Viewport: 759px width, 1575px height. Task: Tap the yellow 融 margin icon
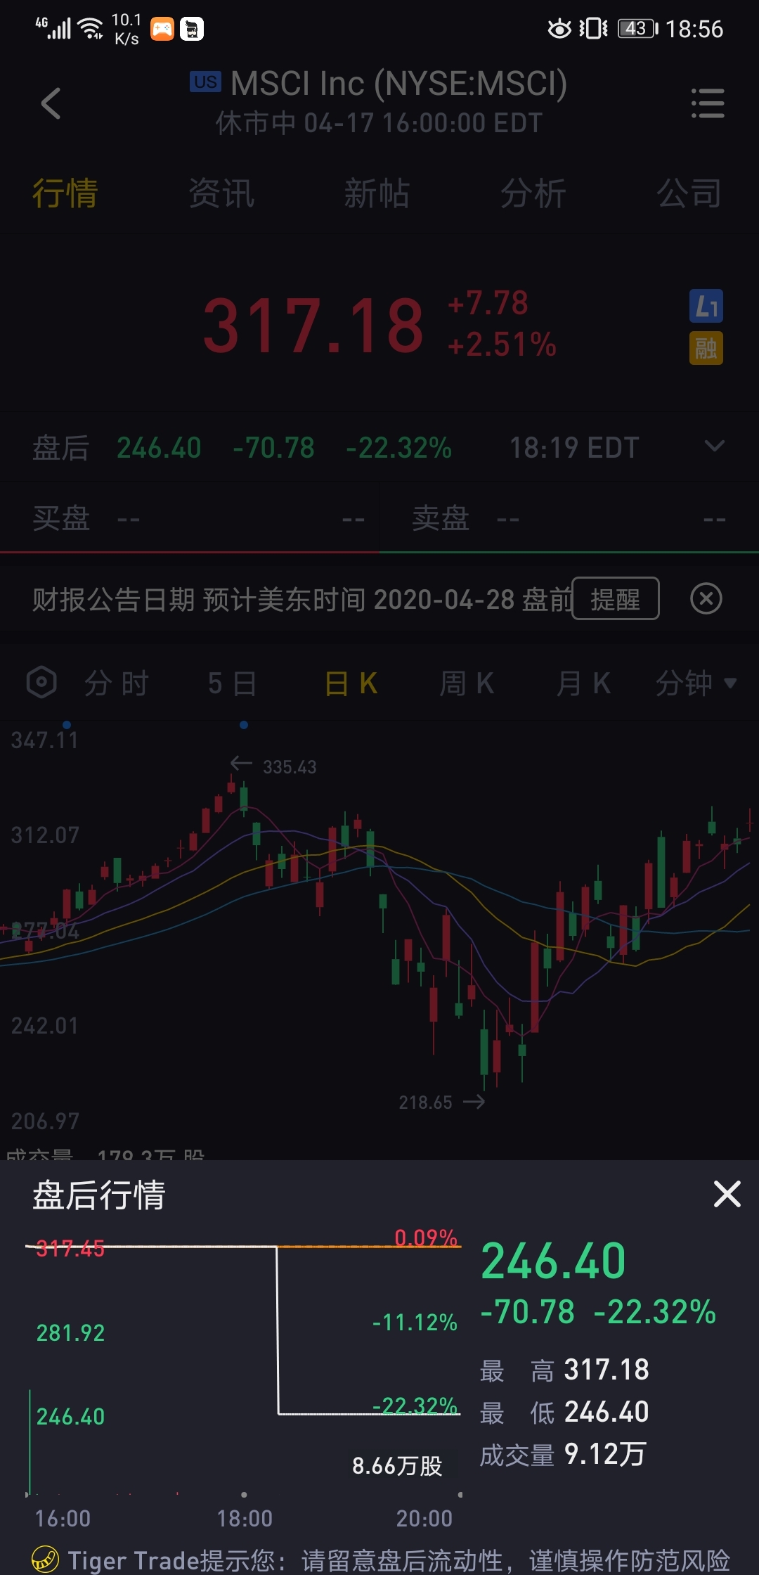(706, 348)
